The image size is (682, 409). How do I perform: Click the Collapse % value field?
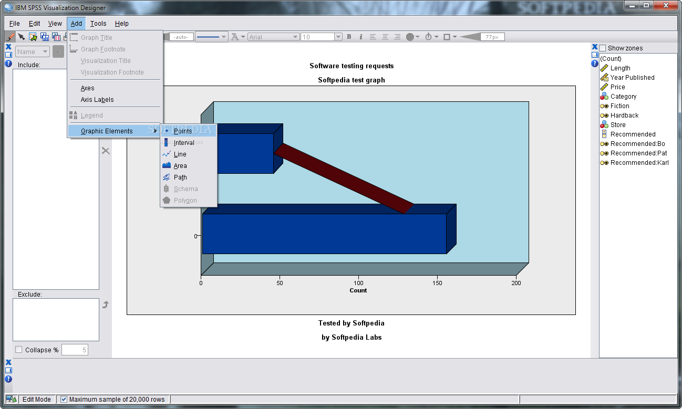tap(75, 350)
